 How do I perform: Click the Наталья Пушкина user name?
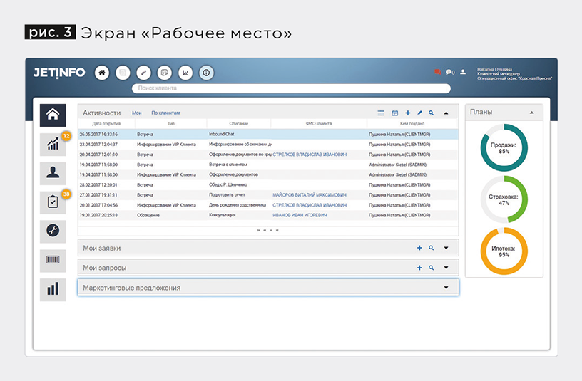click(494, 69)
